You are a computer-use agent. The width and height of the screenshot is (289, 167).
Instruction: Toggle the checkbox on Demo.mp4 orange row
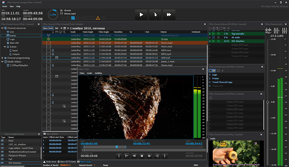tap(48, 43)
